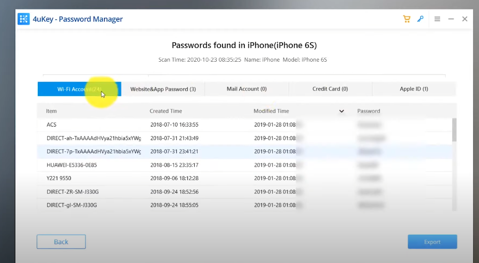This screenshot has height=263, width=479.
Task: Click created time 2018-07-31 21:43:49
Action: point(174,138)
